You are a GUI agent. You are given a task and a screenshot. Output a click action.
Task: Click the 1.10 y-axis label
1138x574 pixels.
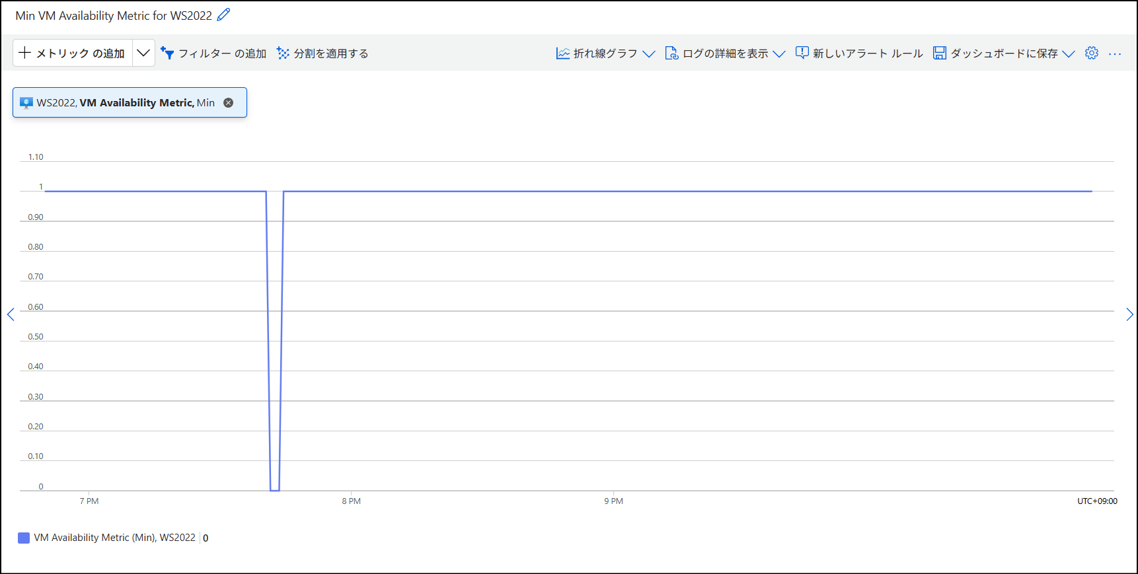point(36,157)
